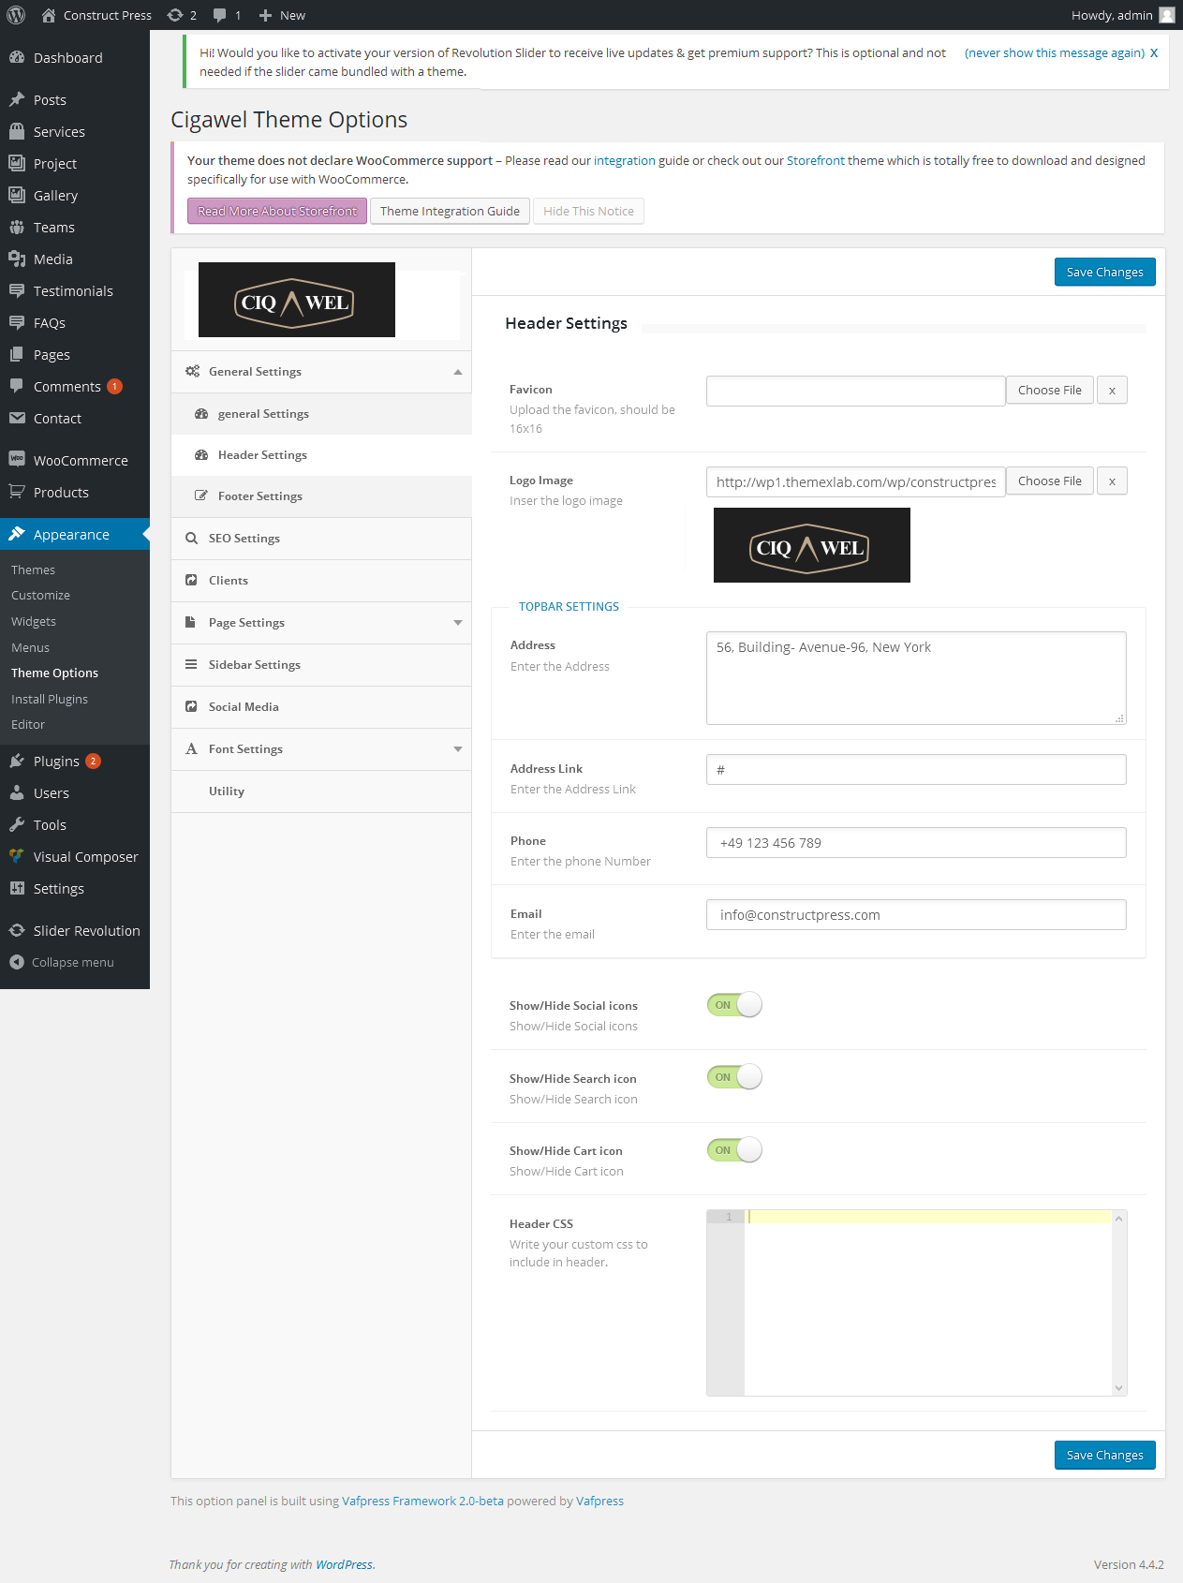Click Theme Integration Guide button
The width and height of the screenshot is (1183, 1583).
pos(450,212)
